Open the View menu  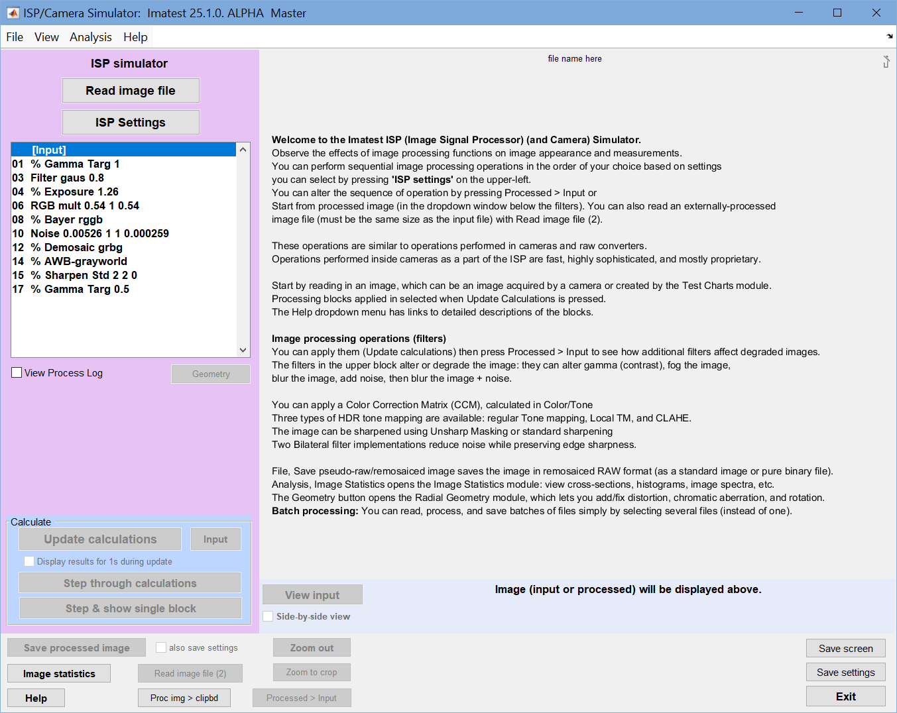[46, 37]
